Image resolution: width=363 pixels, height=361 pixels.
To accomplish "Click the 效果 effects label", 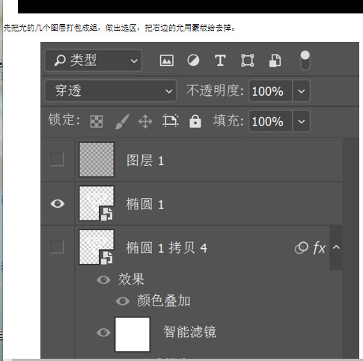I will tap(131, 280).
